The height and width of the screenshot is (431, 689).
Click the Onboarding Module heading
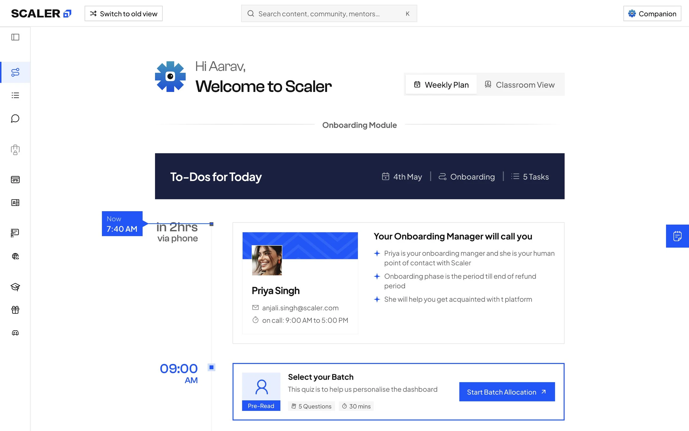pos(359,125)
